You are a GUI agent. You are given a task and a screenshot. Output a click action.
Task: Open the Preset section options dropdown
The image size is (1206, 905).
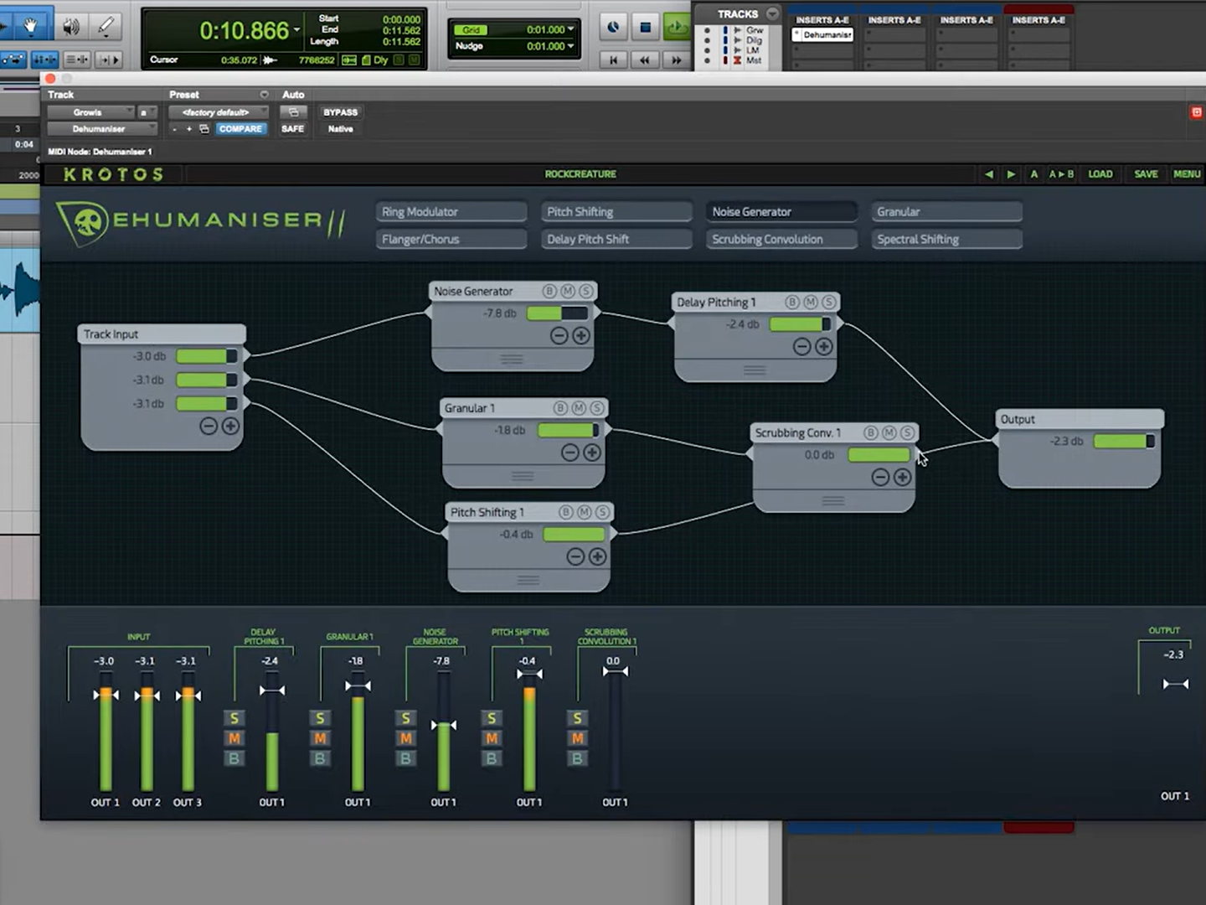point(264,95)
